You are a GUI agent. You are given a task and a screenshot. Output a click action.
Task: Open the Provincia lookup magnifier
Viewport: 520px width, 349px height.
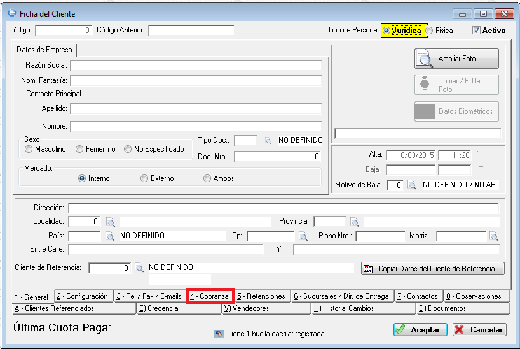point(354,222)
